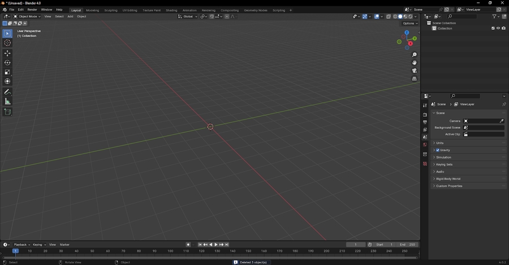Select the Move tool in toolbar

7,53
